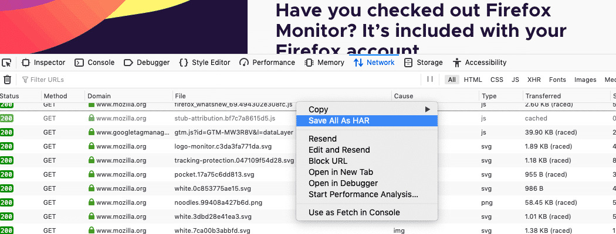Click the element picker icon
This screenshot has width=616, height=234.
point(6,63)
